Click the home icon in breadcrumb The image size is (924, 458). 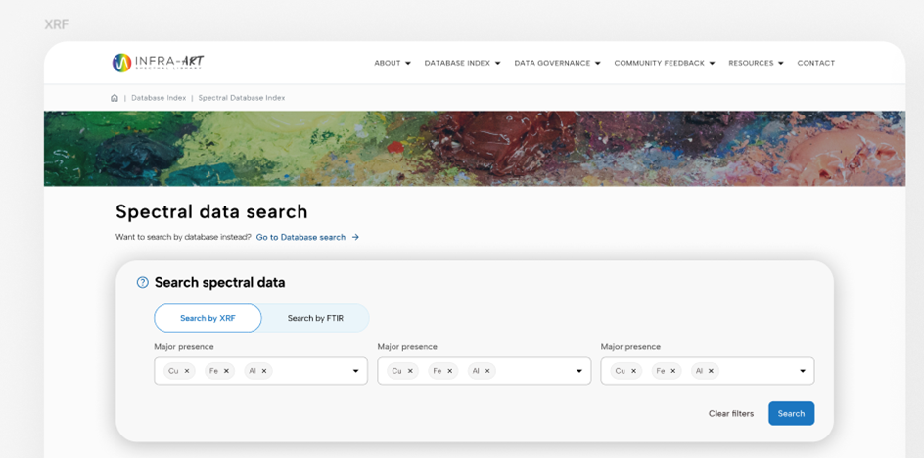[x=115, y=98]
